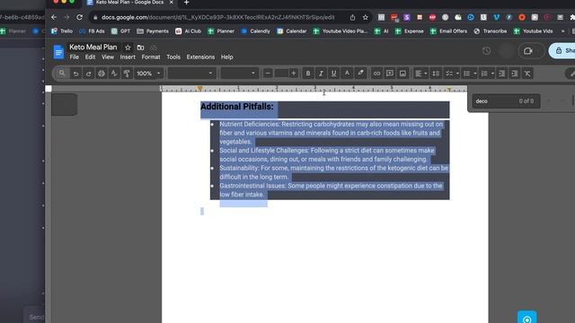
Task: Click the Undo icon in toolbar
Action: point(75,74)
